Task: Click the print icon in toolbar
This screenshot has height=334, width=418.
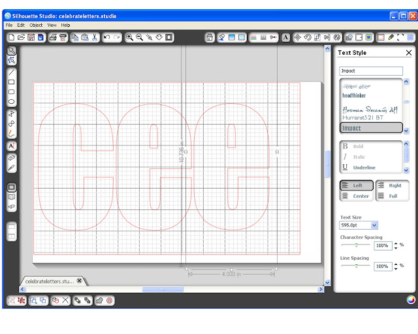Action: [53, 37]
